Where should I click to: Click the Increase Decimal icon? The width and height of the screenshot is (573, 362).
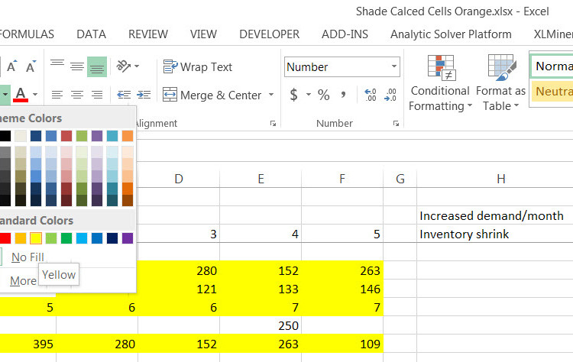(x=371, y=95)
